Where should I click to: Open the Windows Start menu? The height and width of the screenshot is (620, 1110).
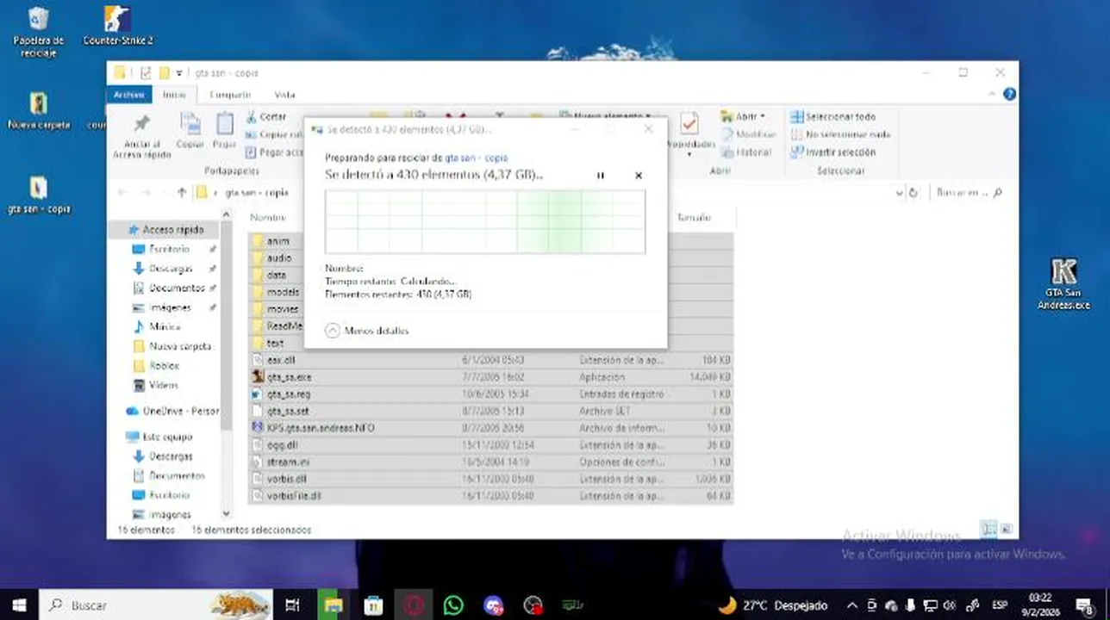pyautogui.click(x=19, y=605)
